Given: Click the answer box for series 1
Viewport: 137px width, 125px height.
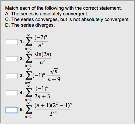Looking at the screenshot, I should coord(12,42).
